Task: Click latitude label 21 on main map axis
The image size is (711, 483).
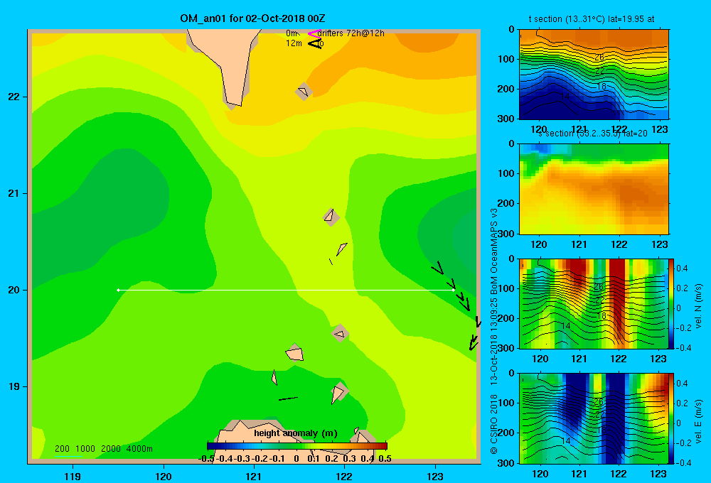Action: pyautogui.click(x=14, y=193)
